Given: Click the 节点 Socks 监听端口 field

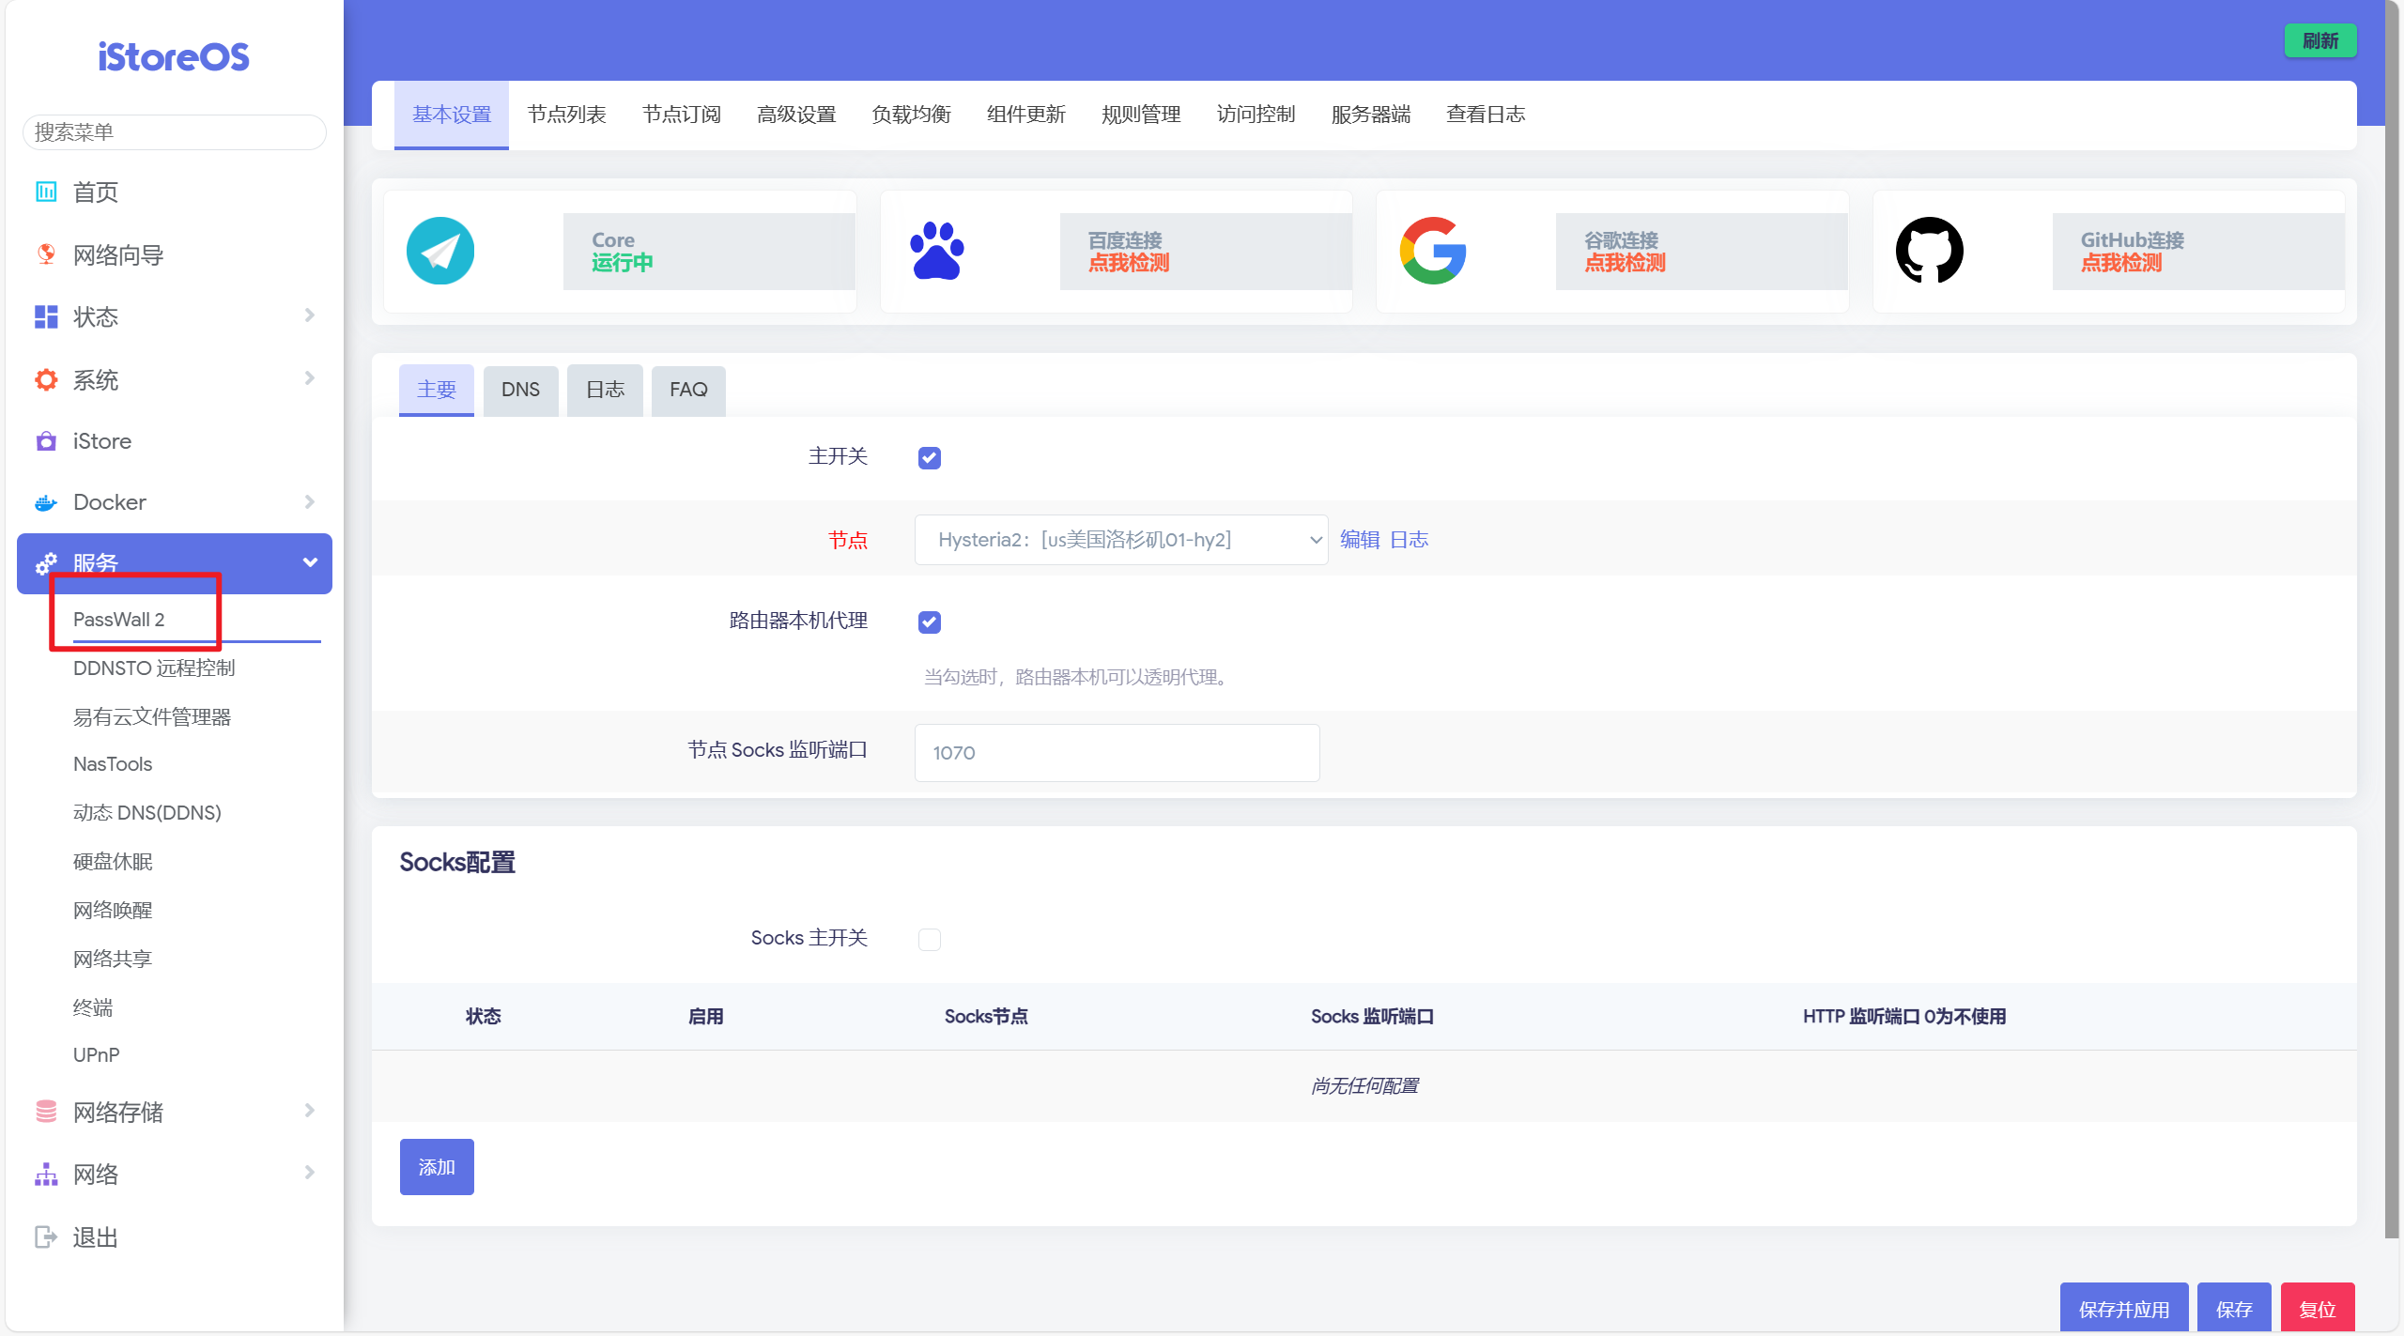Looking at the screenshot, I should tap(1117, 752).
